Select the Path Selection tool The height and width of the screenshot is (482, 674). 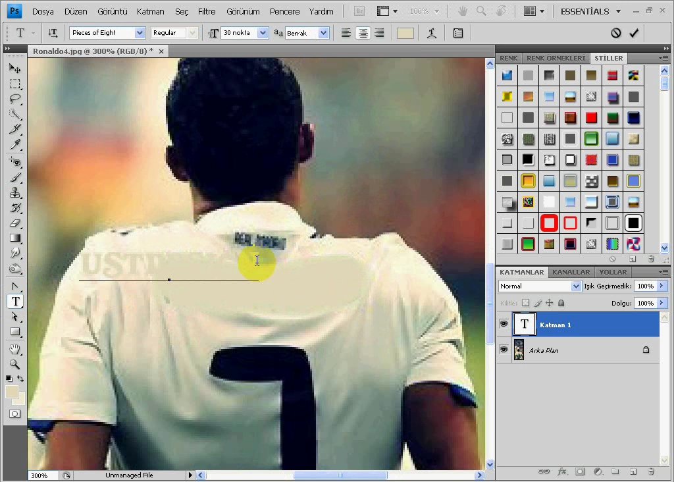point(15,317)
